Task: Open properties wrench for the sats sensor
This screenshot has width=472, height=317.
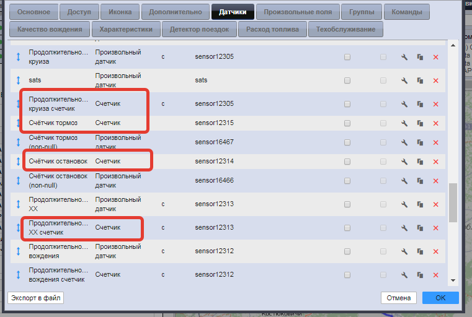Action: (404, 80)
